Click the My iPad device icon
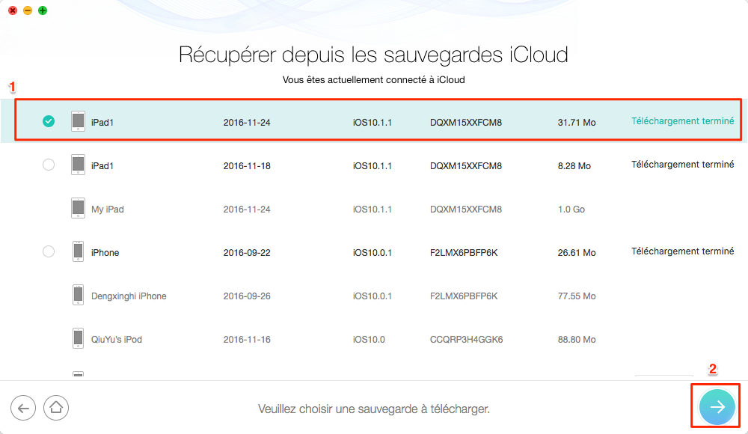 click(79, 208)
